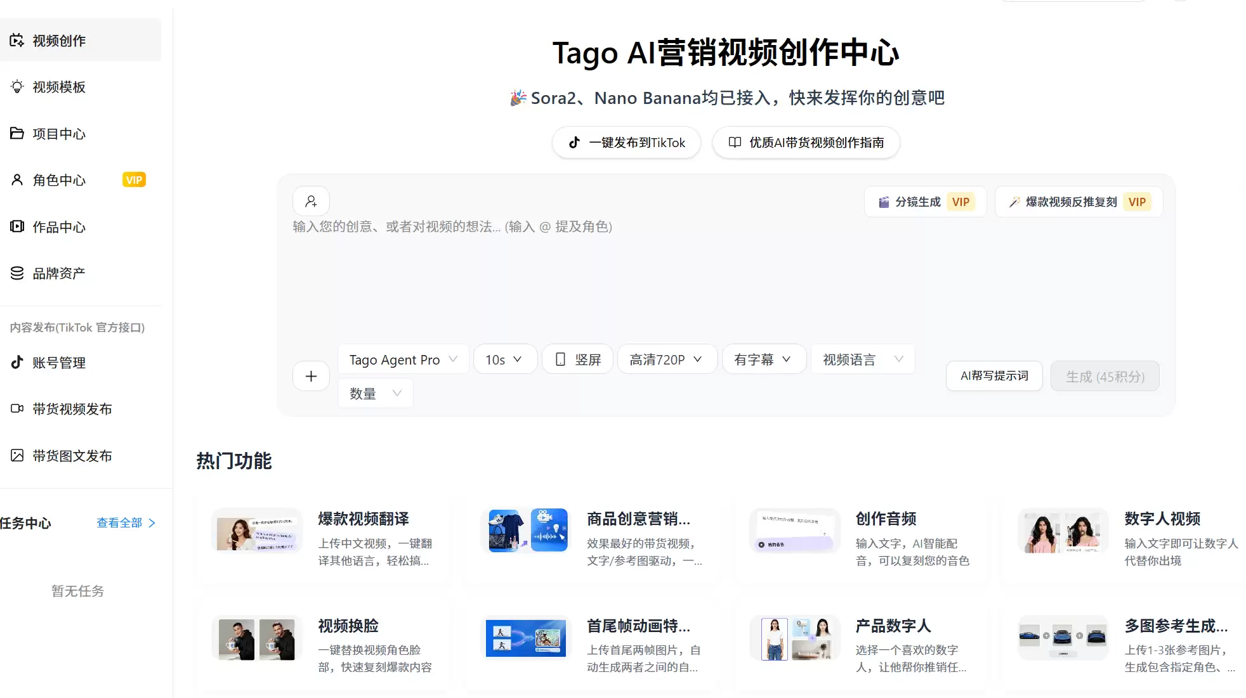1246x698 pixels.
Task: Click the 作品中心 film icon
Action: coord(17,226)
